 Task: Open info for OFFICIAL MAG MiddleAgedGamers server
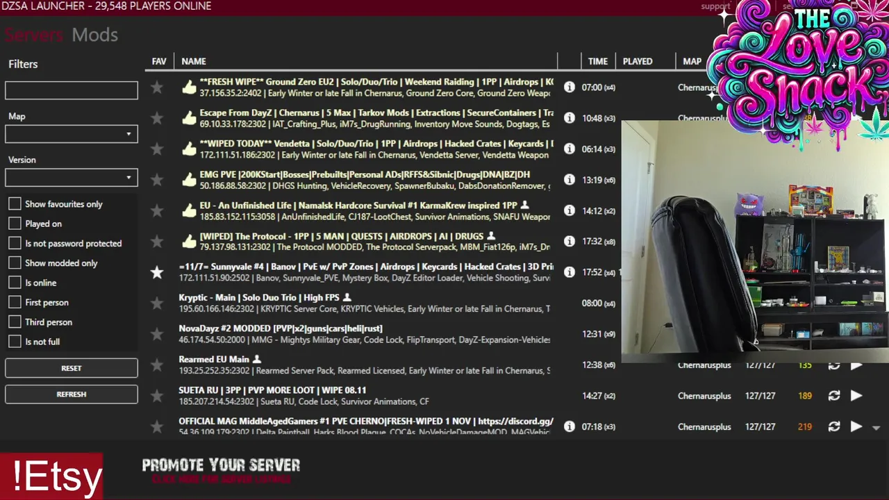pyautogui.click(x=570, y=426)
